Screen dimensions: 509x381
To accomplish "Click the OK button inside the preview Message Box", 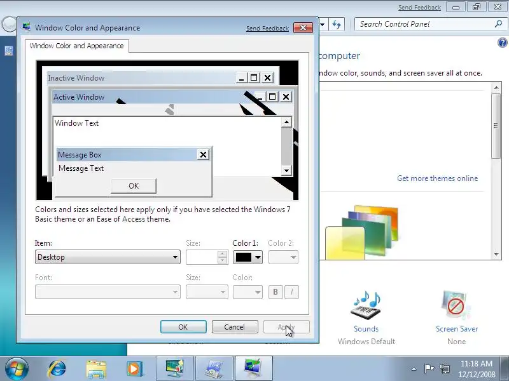I will click(x=134, y=185).
